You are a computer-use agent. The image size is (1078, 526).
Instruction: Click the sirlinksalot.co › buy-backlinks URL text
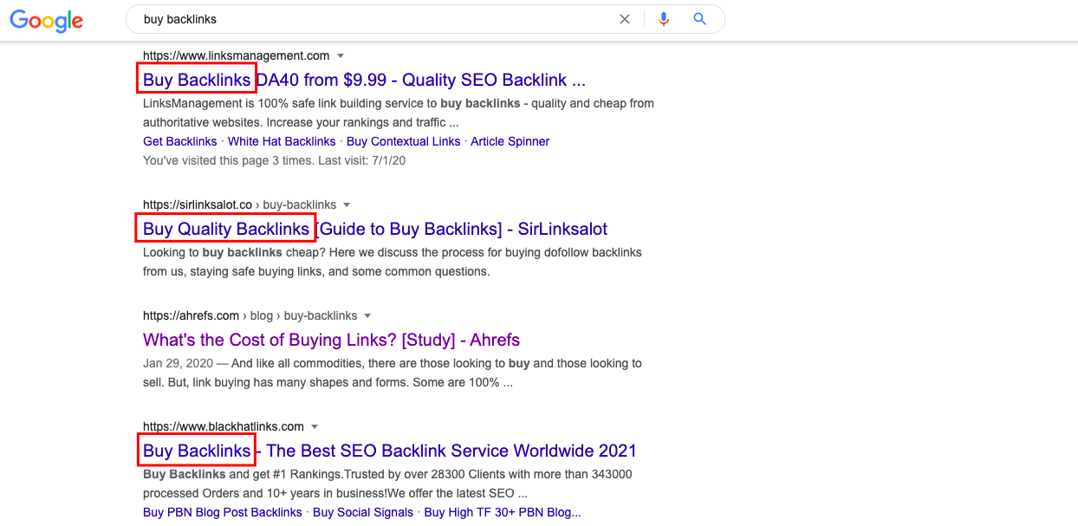[x=240, y=205]
